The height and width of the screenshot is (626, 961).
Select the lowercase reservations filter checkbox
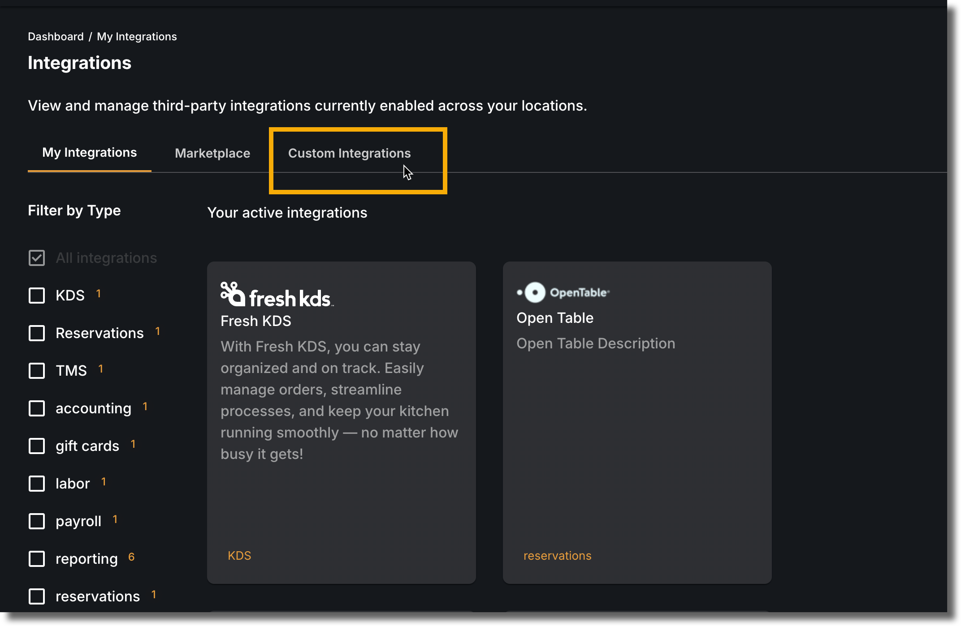(x=37, y=596)
